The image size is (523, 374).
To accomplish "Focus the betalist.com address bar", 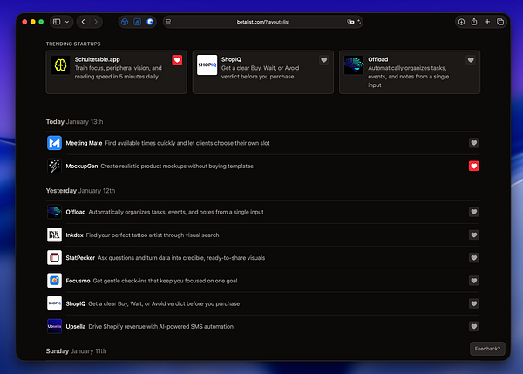I will [263, 22].
